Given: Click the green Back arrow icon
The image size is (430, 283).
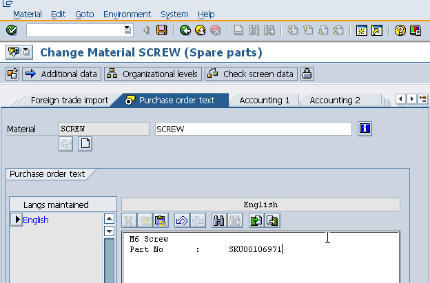Looking at the screenshot, I should tap(185, 30).
